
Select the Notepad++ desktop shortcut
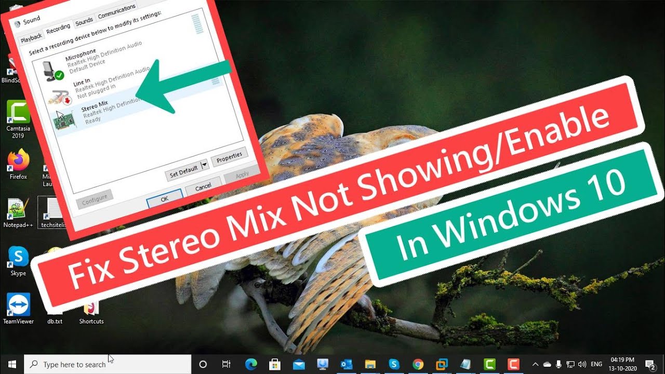click(x=18, y=213)
